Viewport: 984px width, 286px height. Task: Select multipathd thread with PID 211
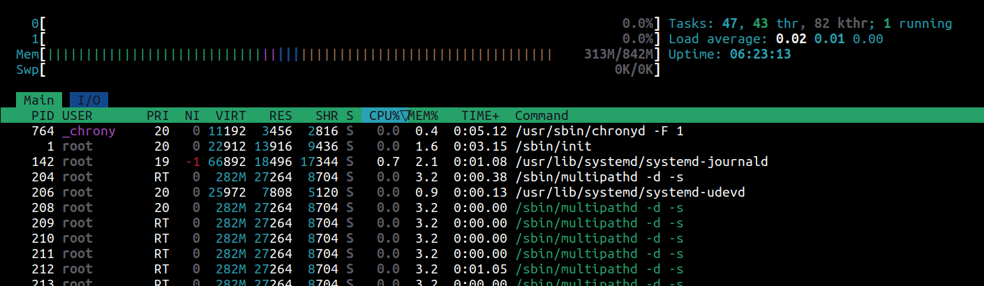(492, 254)
